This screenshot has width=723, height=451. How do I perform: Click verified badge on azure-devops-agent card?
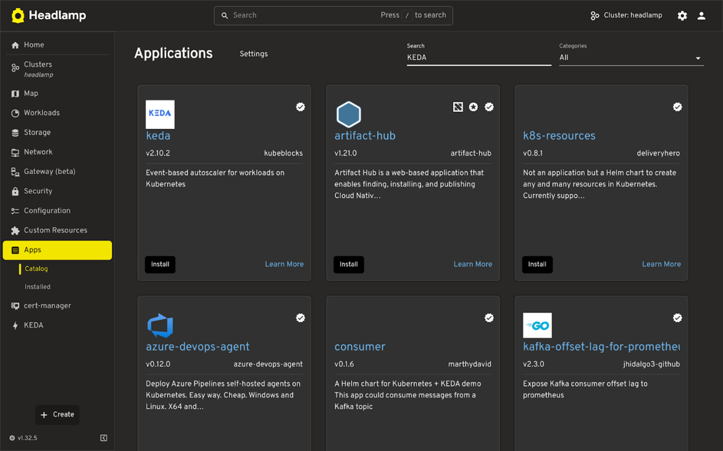pyautogui.click(x=301, y=318)
